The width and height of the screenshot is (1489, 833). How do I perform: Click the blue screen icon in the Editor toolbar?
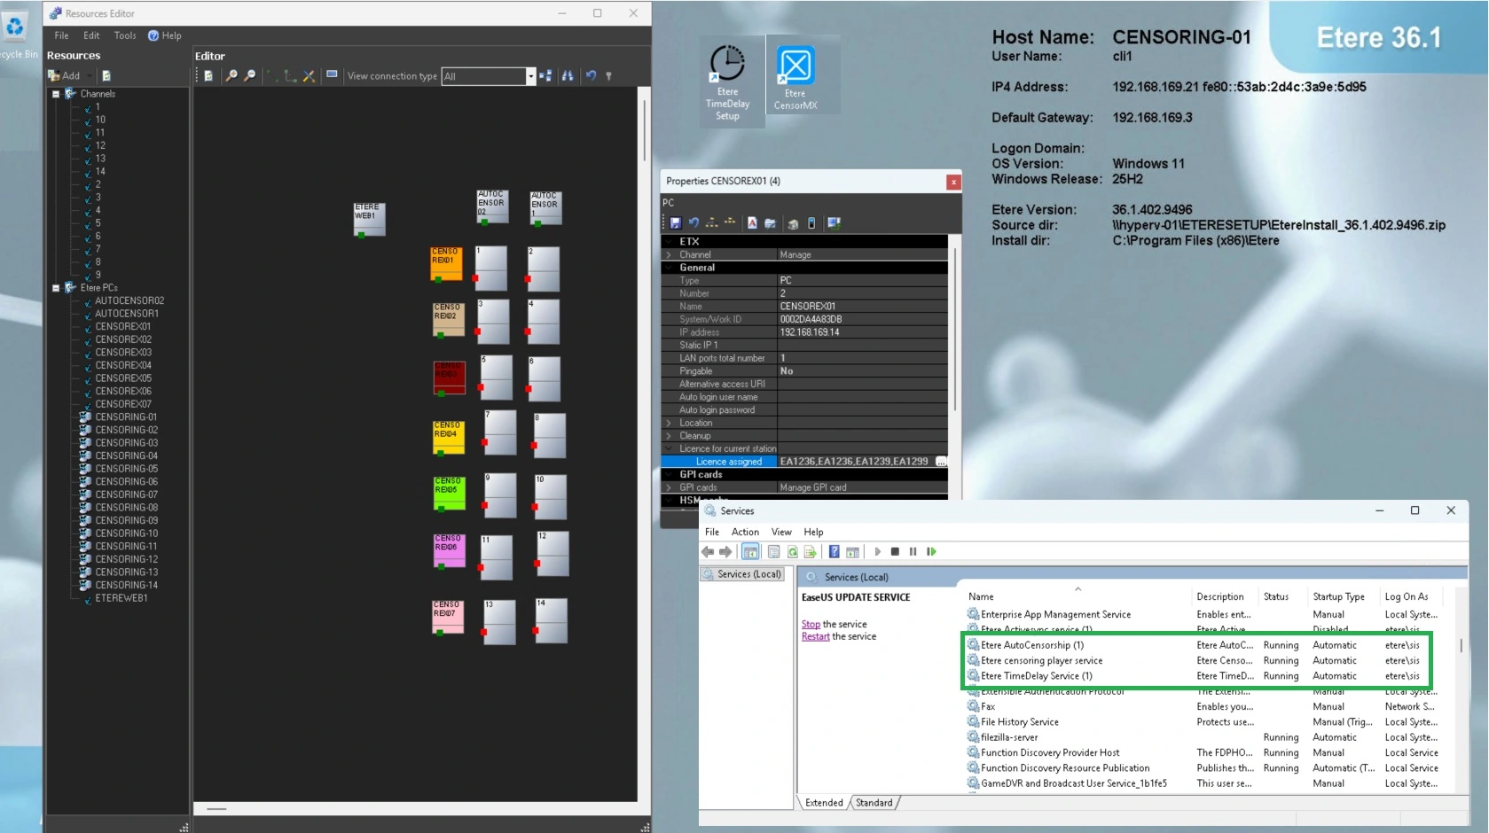pos(332,75)
